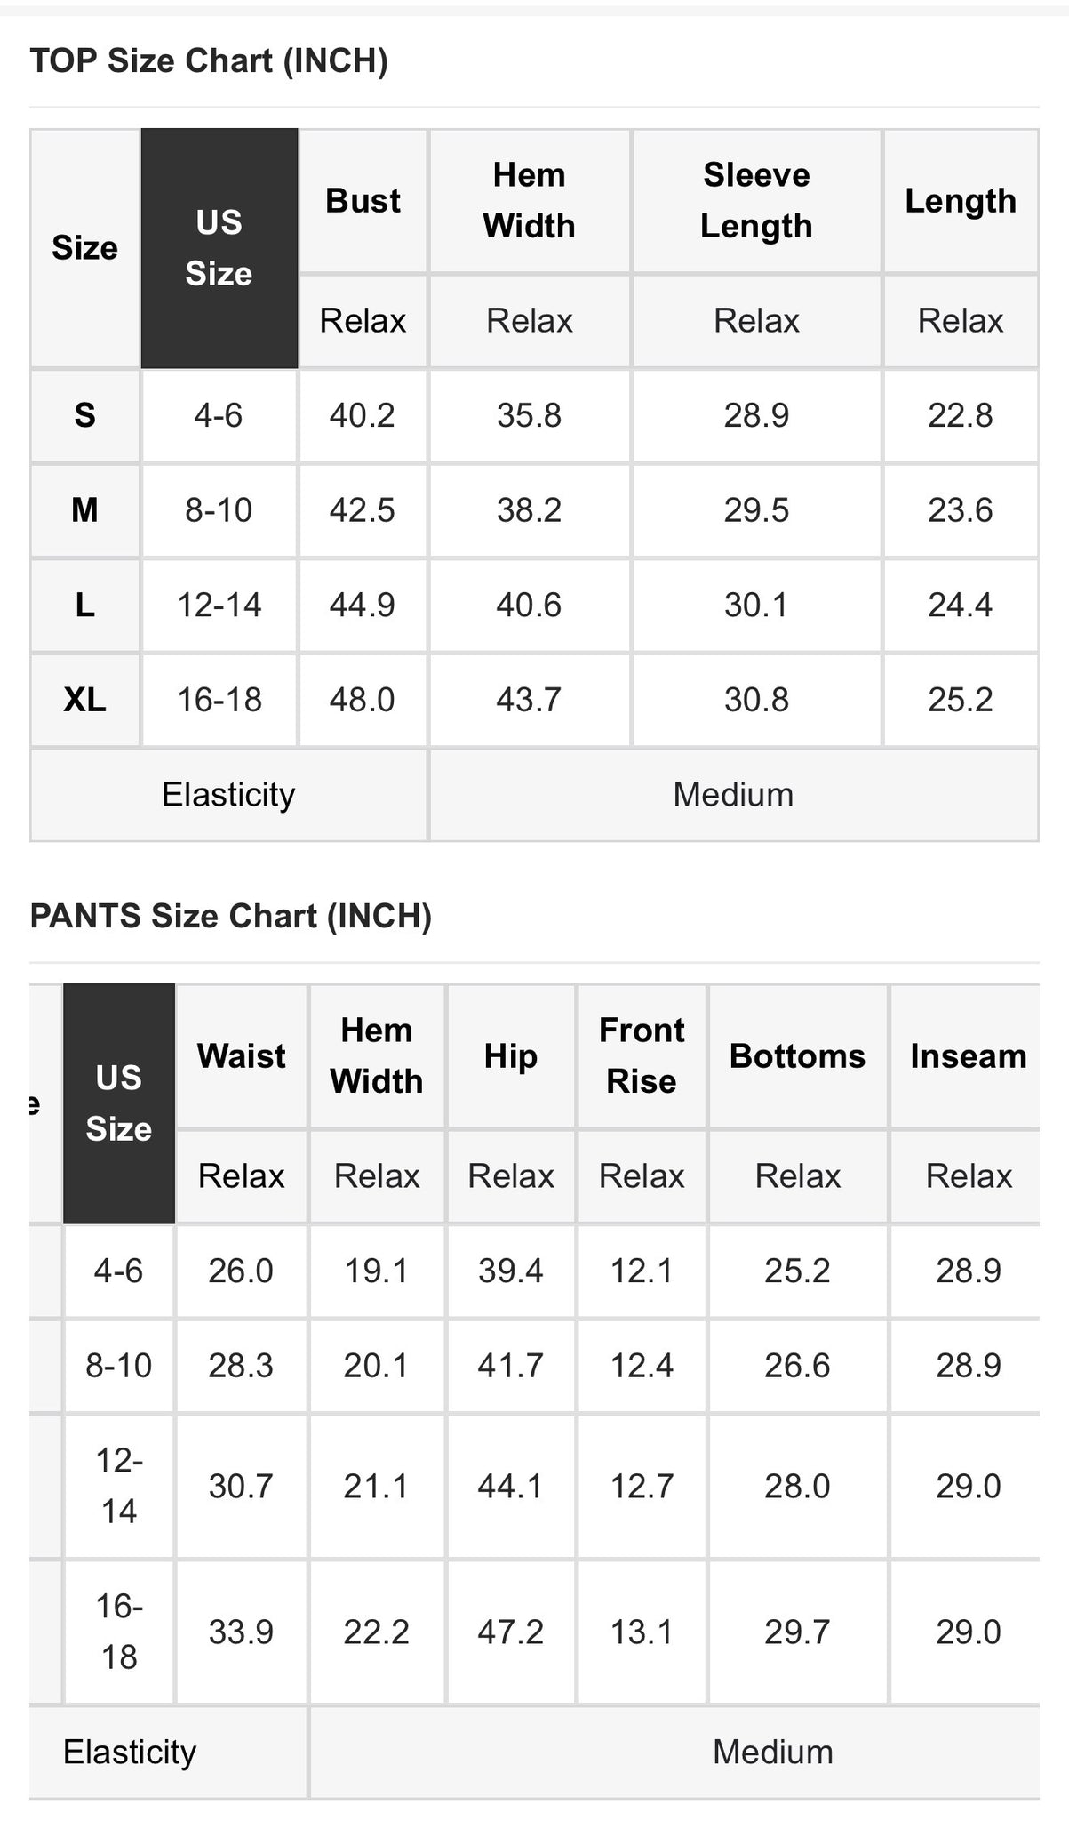Click the 29.7 bottoms value
The image size is (1069, 1821).
tap(798, 1632)
